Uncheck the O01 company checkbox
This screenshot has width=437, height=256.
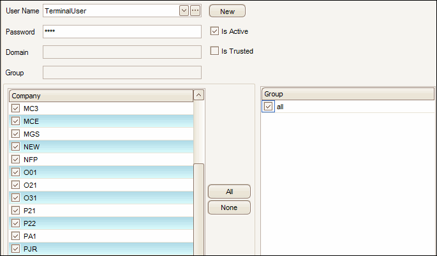16,172
